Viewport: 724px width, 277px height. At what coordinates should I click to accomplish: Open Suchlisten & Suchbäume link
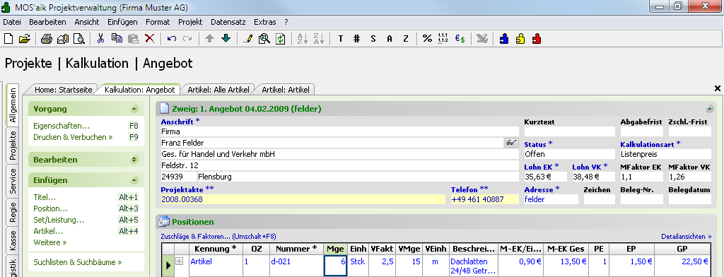click(78, 262)
